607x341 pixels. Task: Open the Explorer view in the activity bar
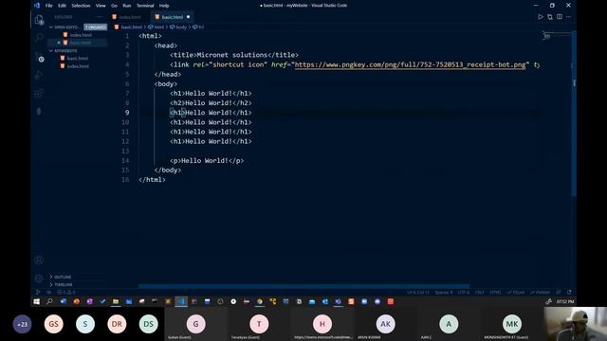coord(39,20)
